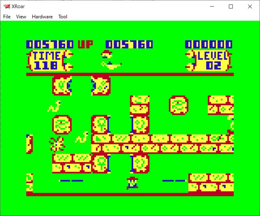Click the level number "02"
The image size is (260, 216).
213,66
